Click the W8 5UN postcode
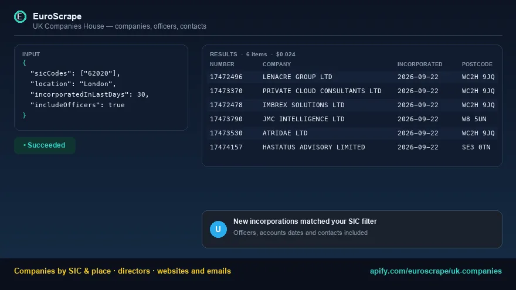 point(474,119)
